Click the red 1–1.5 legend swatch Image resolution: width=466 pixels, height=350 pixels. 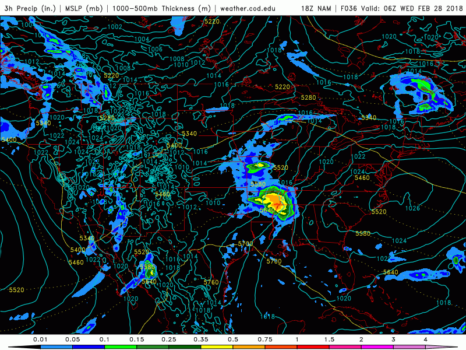point(313,346)
